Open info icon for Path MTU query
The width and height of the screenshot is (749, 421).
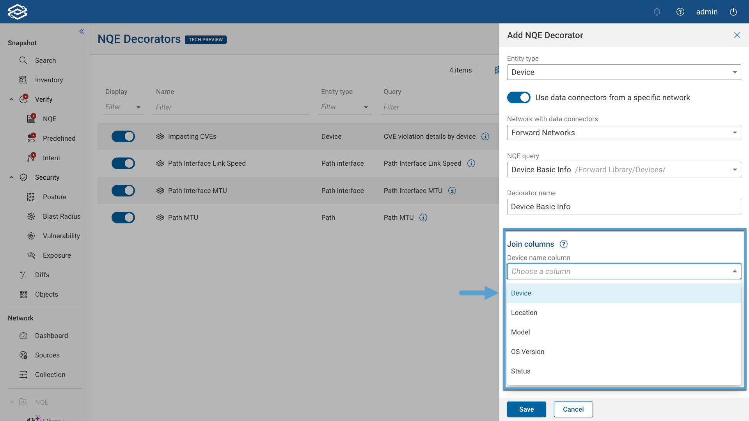pos(423,218)
